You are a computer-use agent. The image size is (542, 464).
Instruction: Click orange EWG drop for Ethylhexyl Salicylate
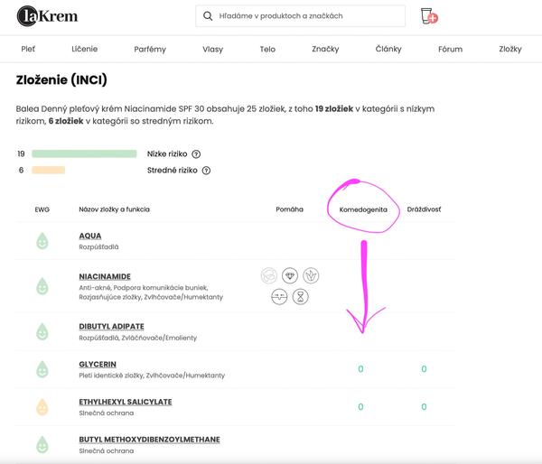[x=42, y=406]
